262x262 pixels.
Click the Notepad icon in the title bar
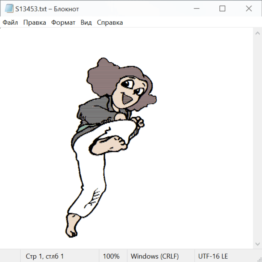[9, 9]
